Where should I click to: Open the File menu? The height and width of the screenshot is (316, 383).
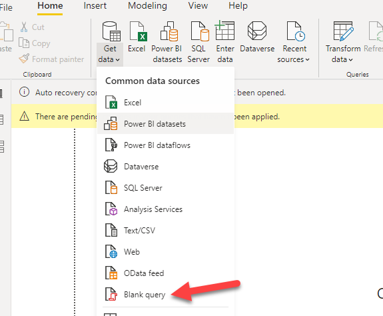[x=5, y=7]
